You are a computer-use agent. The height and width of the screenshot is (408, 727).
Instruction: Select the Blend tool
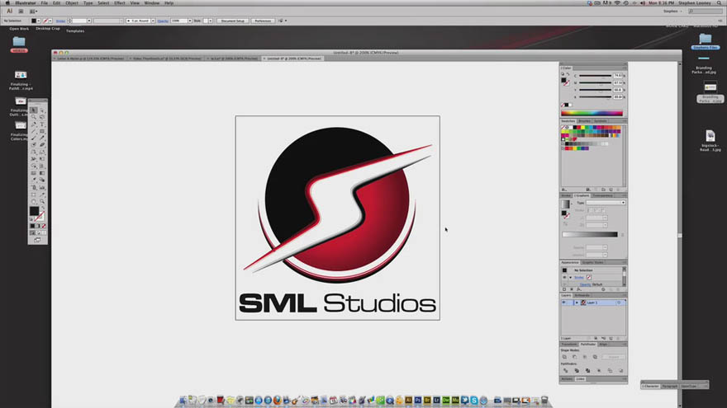[x=42, y=179]
